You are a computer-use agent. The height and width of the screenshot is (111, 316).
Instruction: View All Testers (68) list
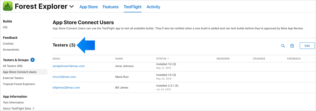coord(13,66)
